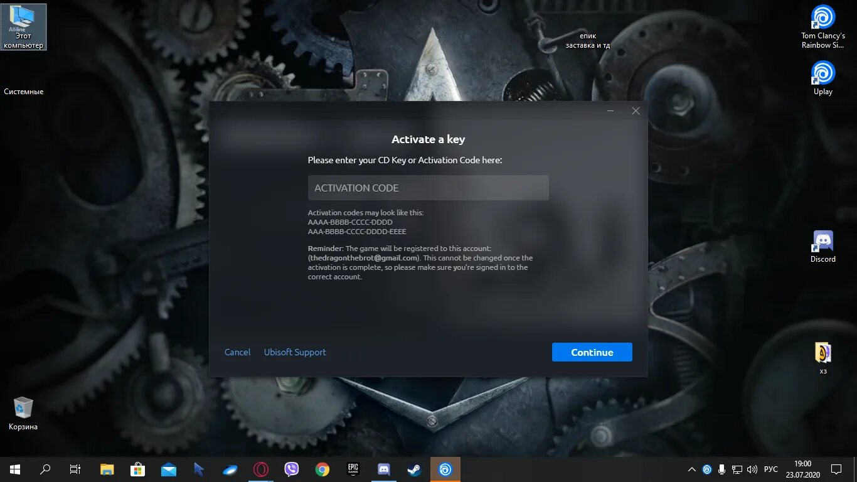
Task: Click the blue disc-shaped taskbar app
Action: (x=230, y=469)
